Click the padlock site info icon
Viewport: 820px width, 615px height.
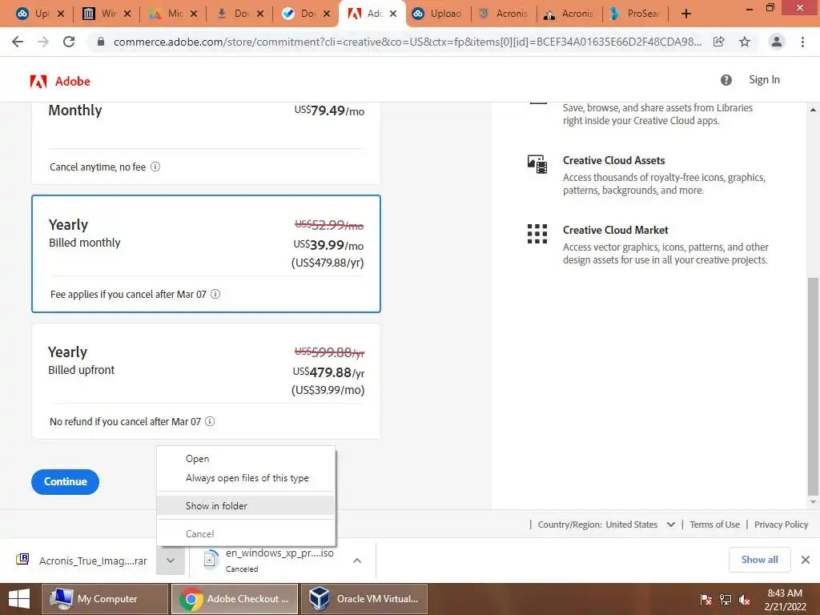(101, 42)
